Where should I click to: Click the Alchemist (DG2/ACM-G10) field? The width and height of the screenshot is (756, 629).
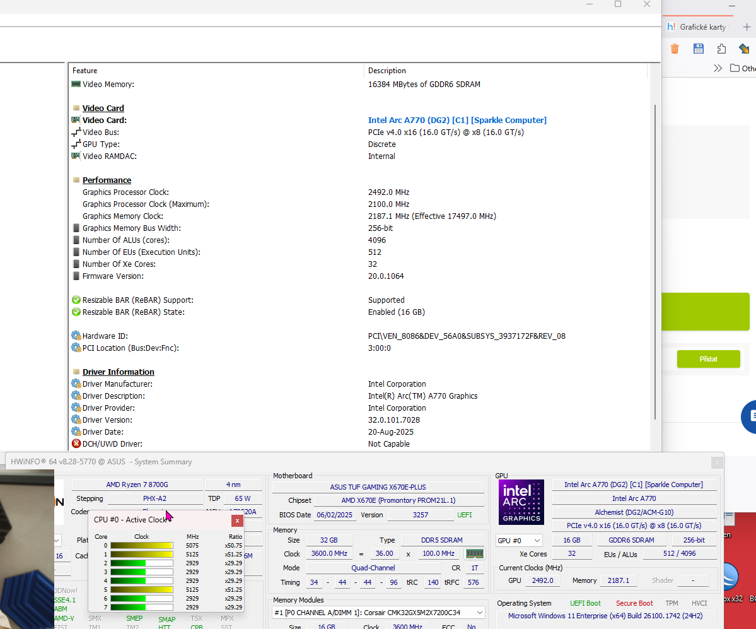[x=634, y=512]
